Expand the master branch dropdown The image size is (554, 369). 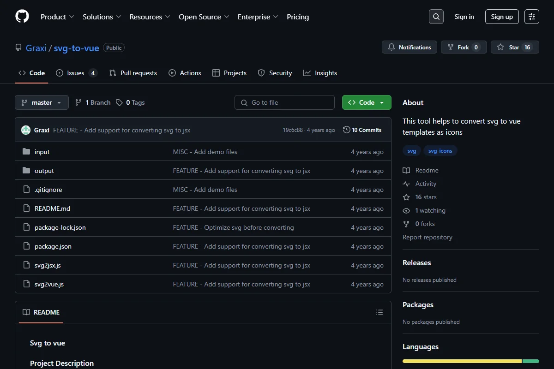[x=42, y=102]
